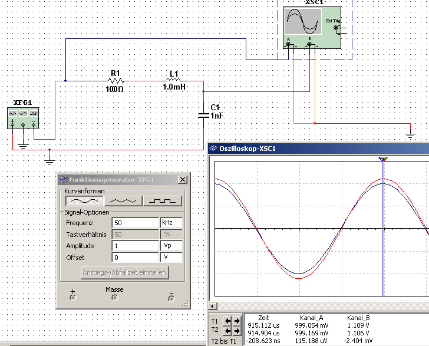
Task: Move T2 cursor left with arrow
Action: pos(227,330)
